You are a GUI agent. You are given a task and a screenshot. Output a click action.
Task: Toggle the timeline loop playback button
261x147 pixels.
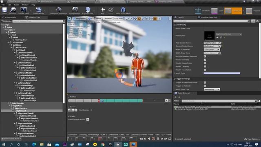coord(170,139)
